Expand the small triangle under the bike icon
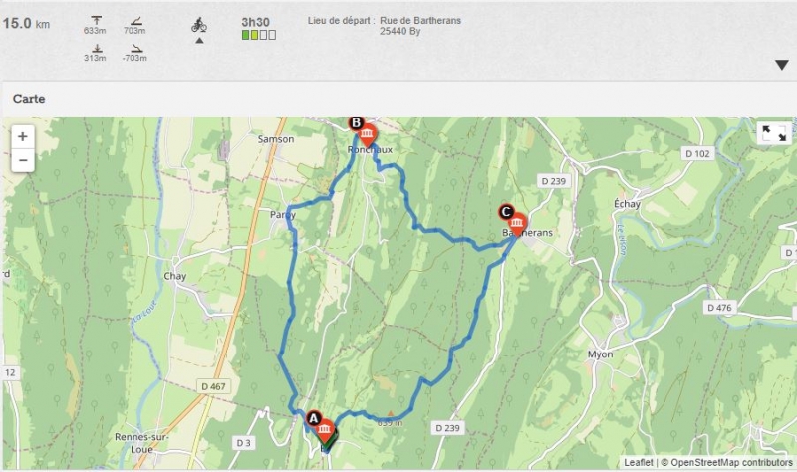The width and height of the screenshot is (797, 472). coord(200,41)
